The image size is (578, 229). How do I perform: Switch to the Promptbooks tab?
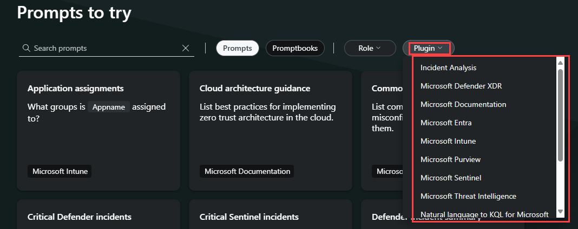point(295,48)
